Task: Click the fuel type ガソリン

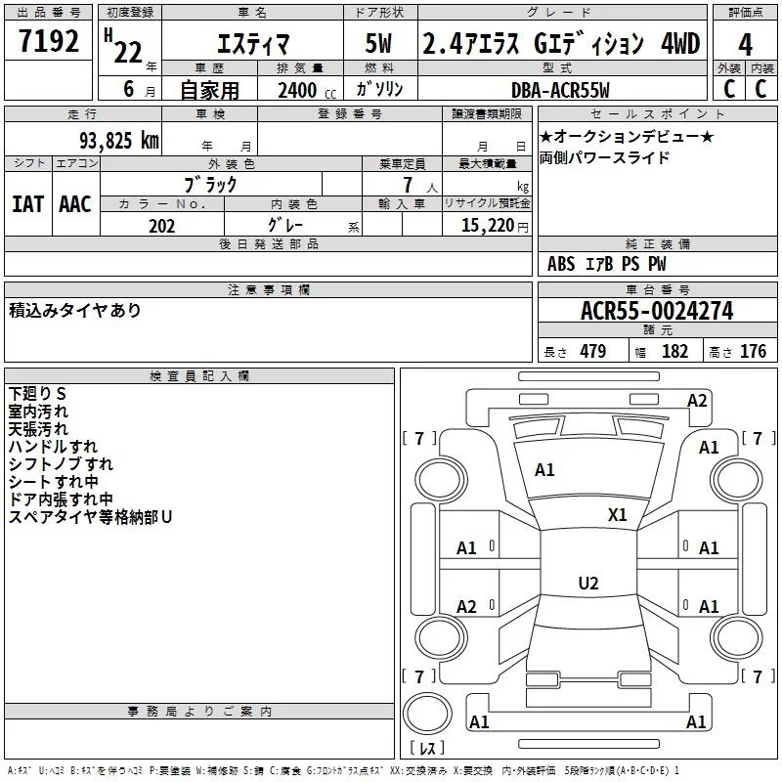Action: (379, 89)
